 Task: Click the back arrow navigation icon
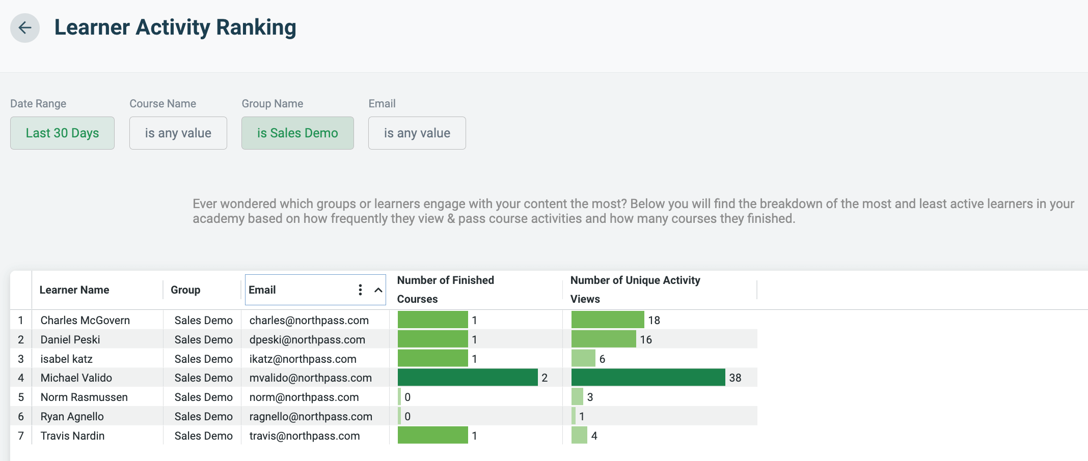(x=24, y=28)
